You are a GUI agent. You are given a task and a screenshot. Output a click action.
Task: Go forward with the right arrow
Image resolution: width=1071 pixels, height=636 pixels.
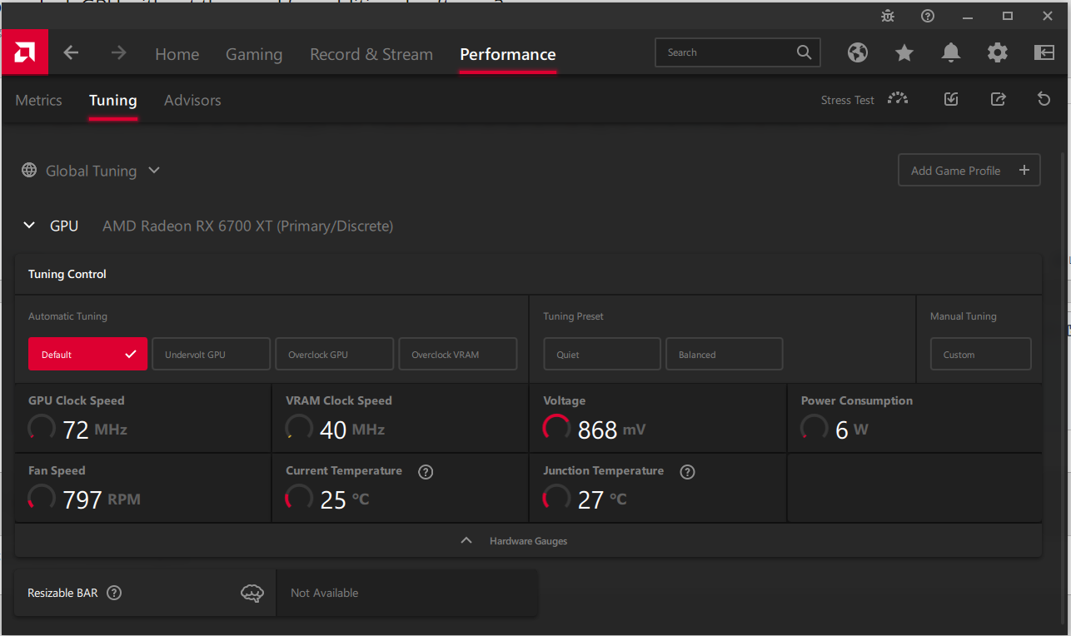(x=119, y=53)
